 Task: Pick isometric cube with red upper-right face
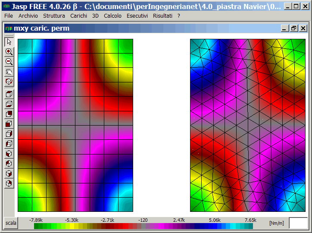[x=9, y=183]
